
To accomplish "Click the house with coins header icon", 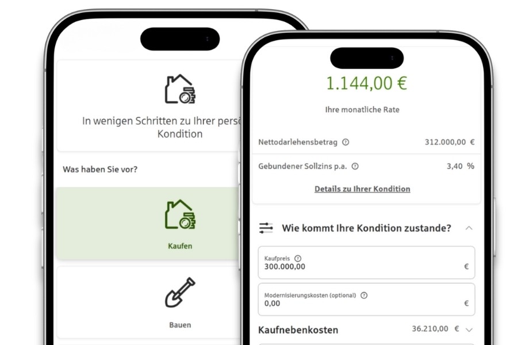I will [x=180, y=89].
